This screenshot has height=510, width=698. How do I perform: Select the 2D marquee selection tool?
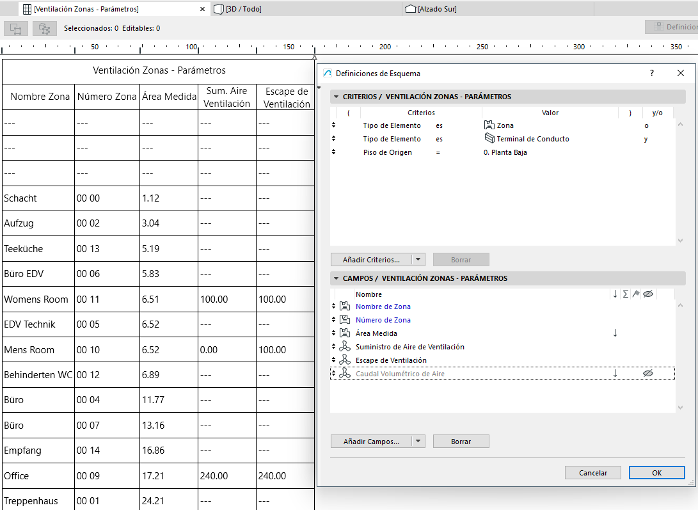[x=15, y=29]
